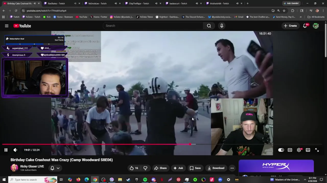Open Steam from the taskbar
The height and width of the screenshot is (183, 327).
(x=128, y=180)
